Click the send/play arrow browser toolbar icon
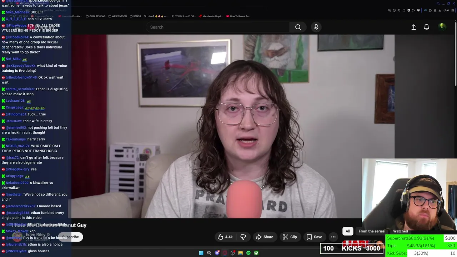This screenshot has height=257, width=457. (x=413, y=10)
